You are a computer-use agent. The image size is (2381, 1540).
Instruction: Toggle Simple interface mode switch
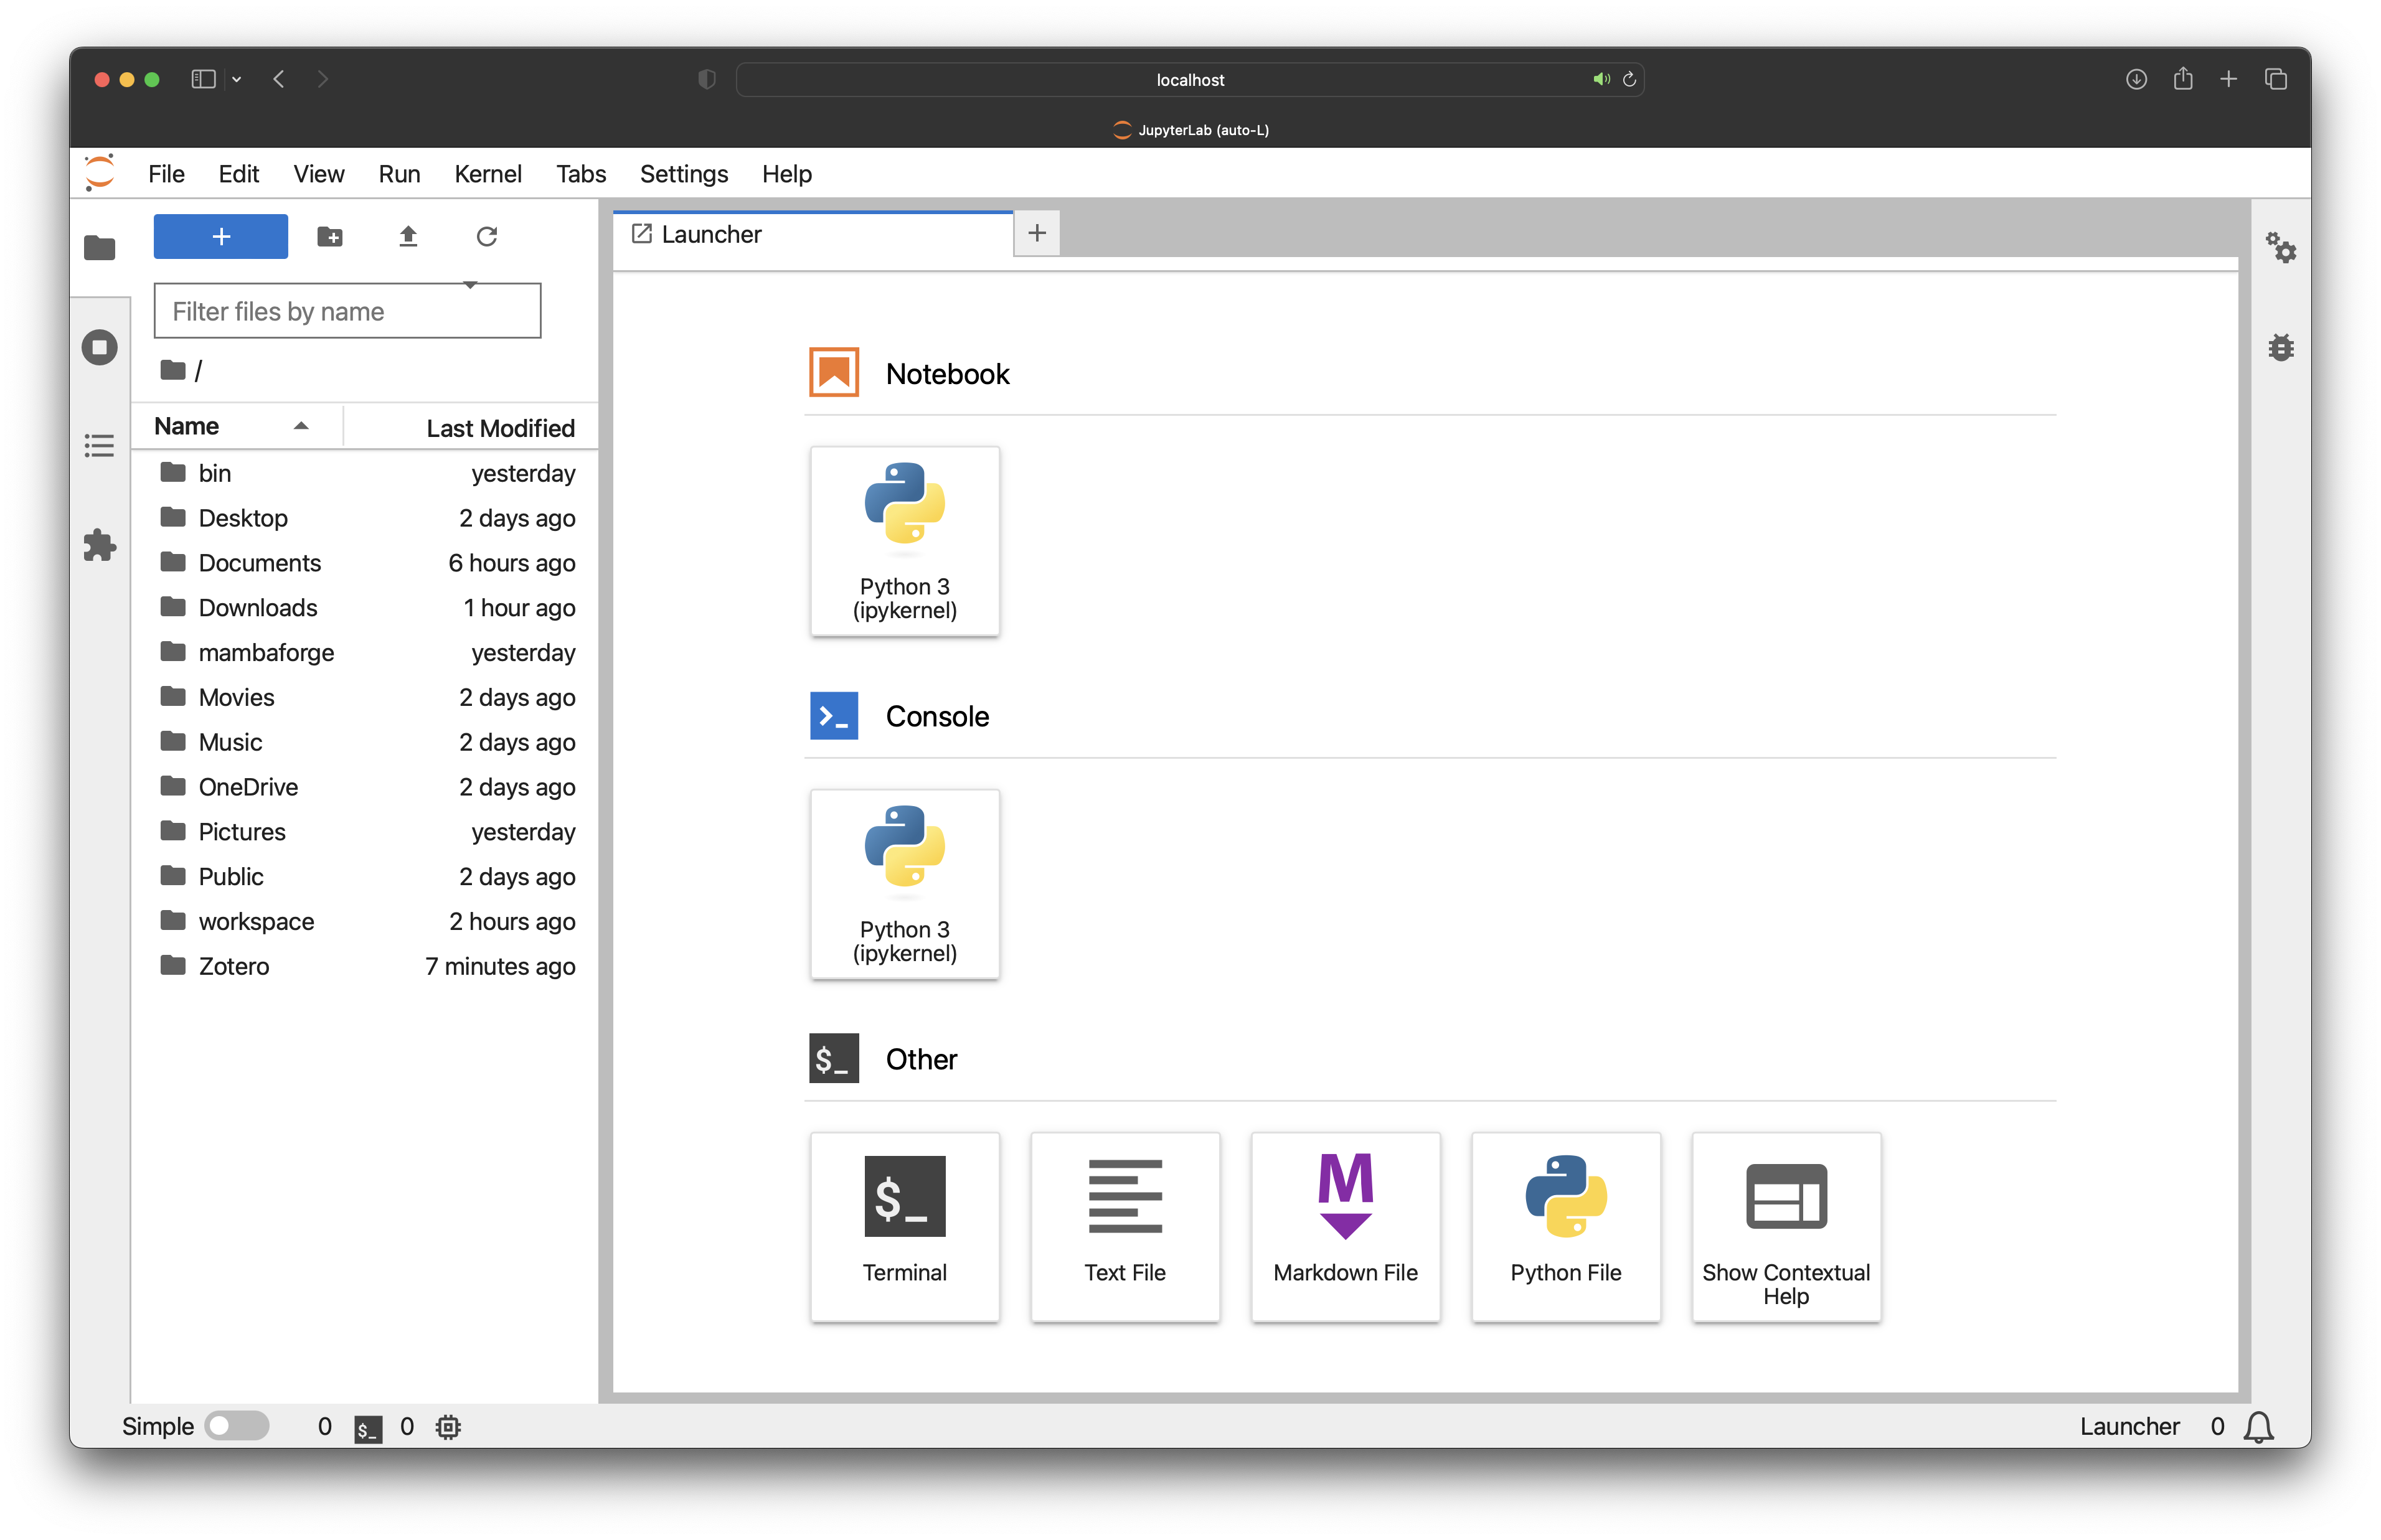coord(236,1426)
